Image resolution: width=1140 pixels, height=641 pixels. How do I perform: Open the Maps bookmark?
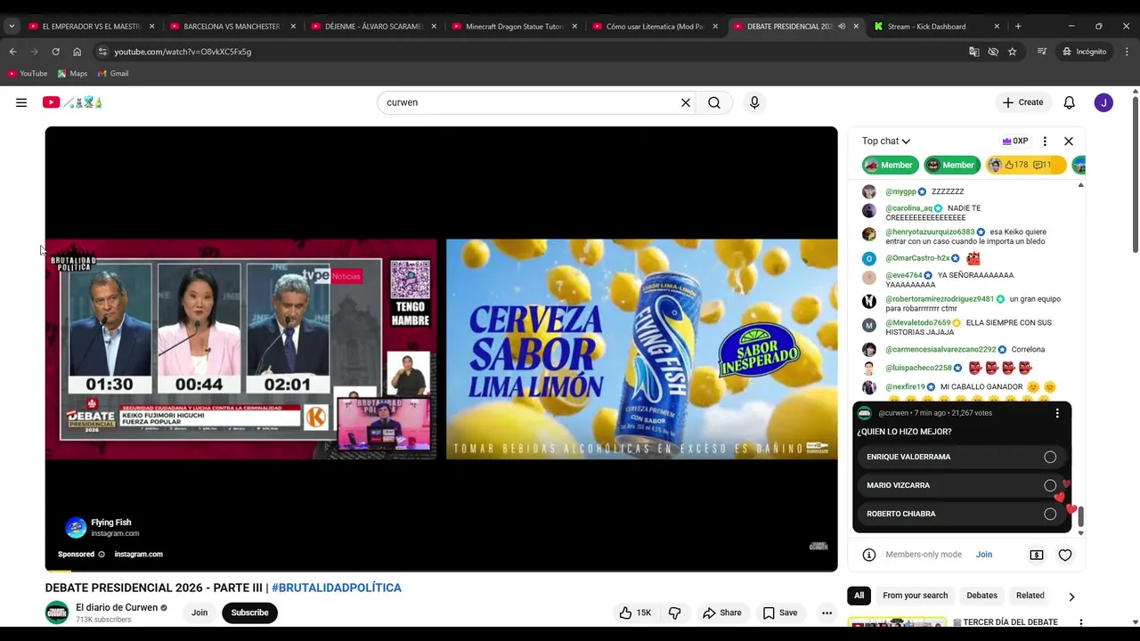click(72, 74)
